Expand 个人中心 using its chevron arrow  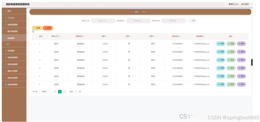tap(23, 18)
